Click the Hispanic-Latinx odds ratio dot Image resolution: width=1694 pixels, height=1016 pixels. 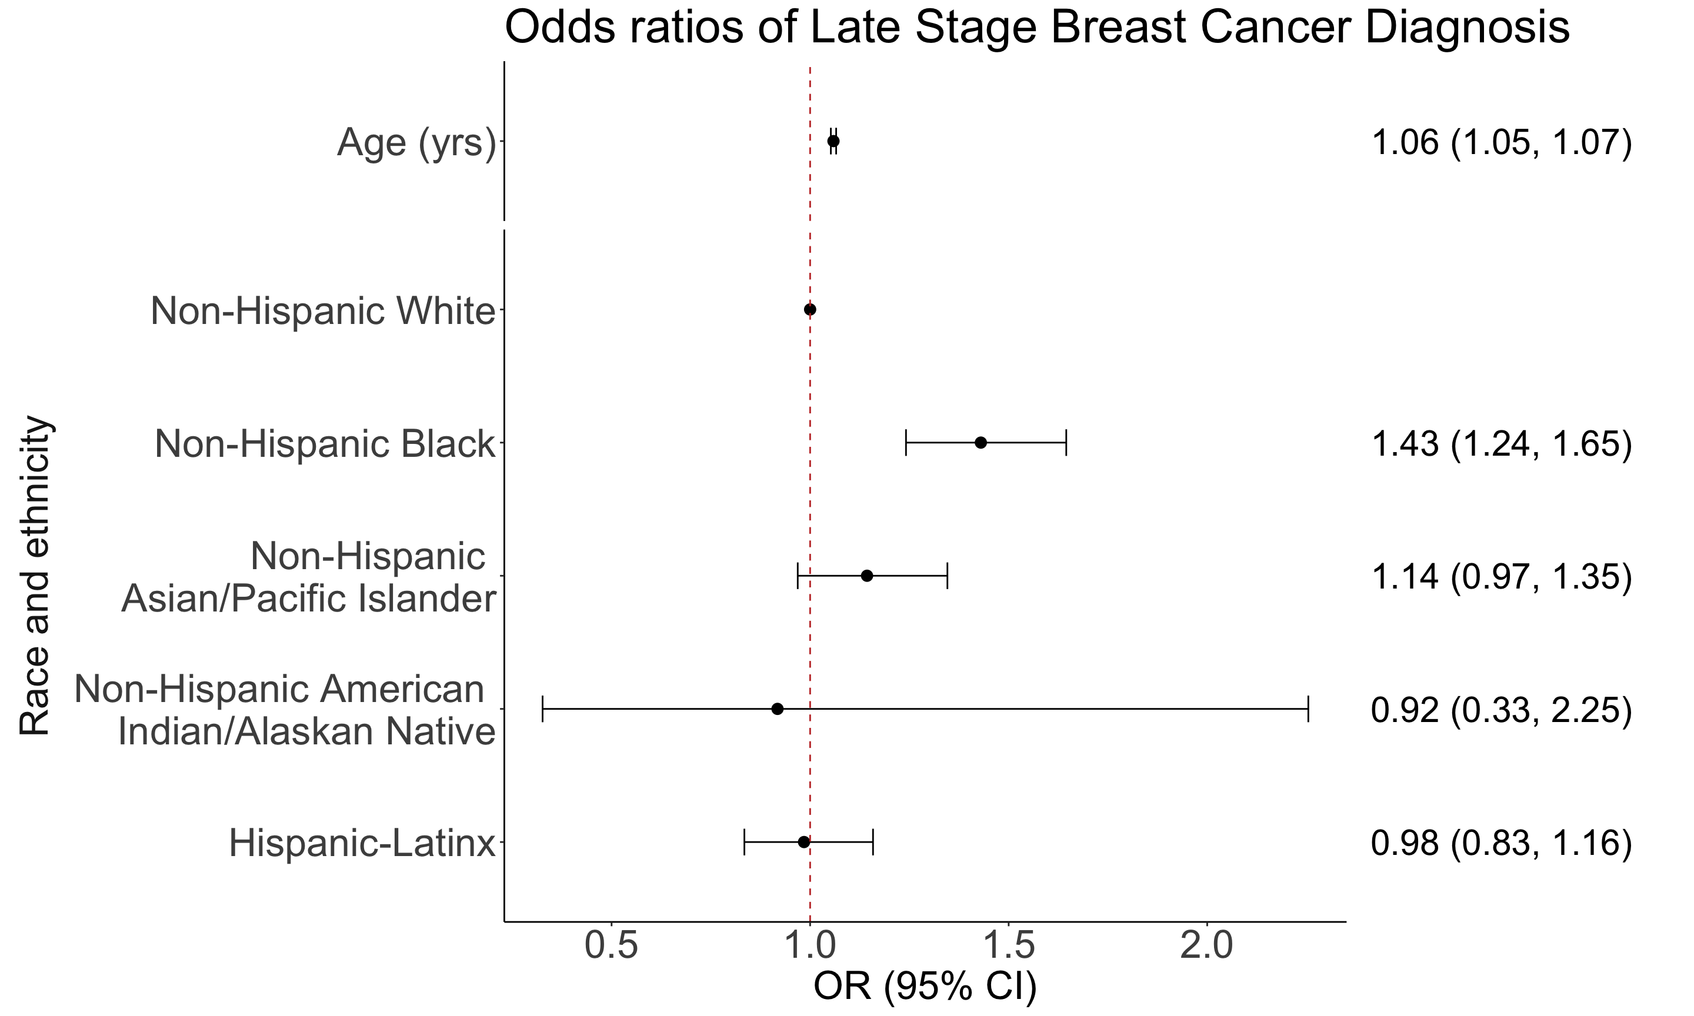[804, 842]
